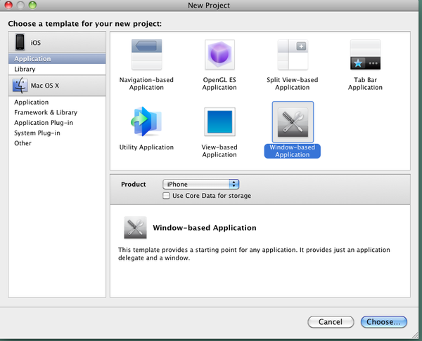Select System Plug-in category

57,133
